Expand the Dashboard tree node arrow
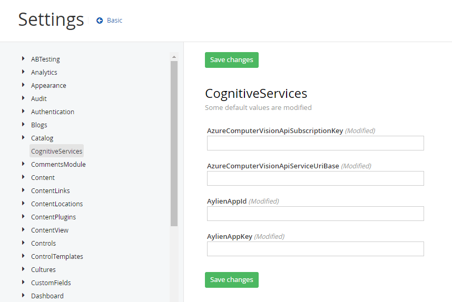The image size is (452, 302). [x=23, y=296]
